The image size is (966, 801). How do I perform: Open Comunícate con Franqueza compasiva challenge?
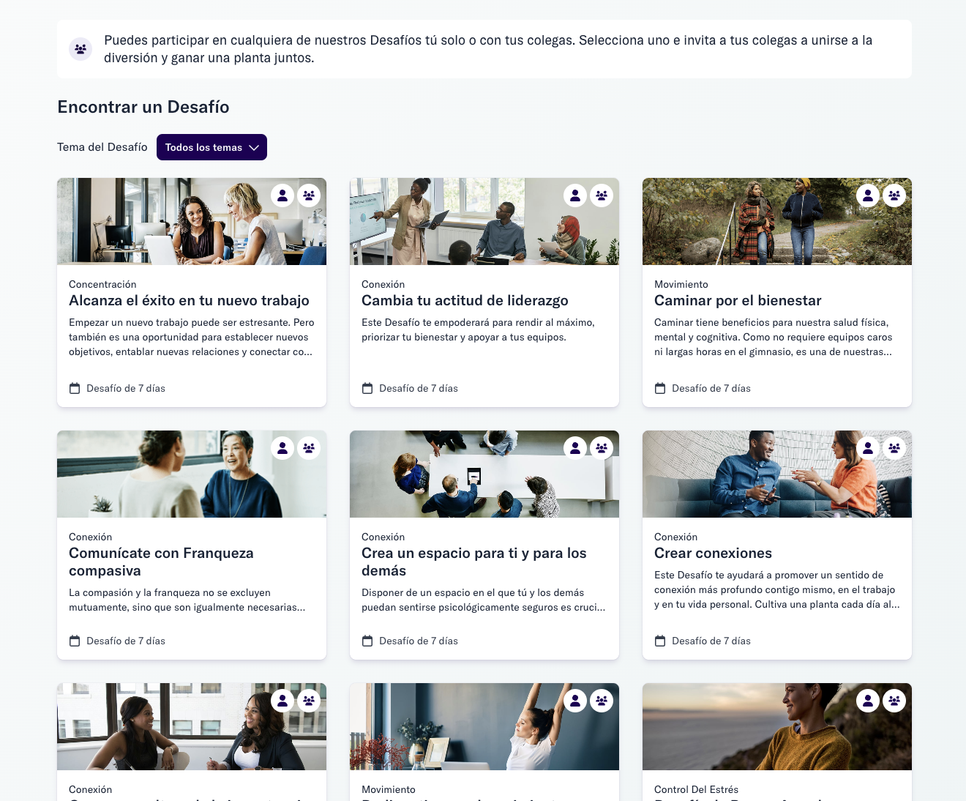click(x=161, y=562)
